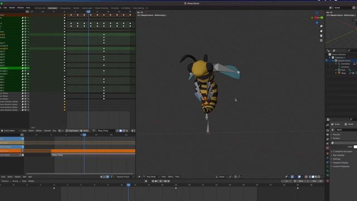Select material preview shading icon
Viewport: 357px width, 201px height.
[x=316, y=177]
